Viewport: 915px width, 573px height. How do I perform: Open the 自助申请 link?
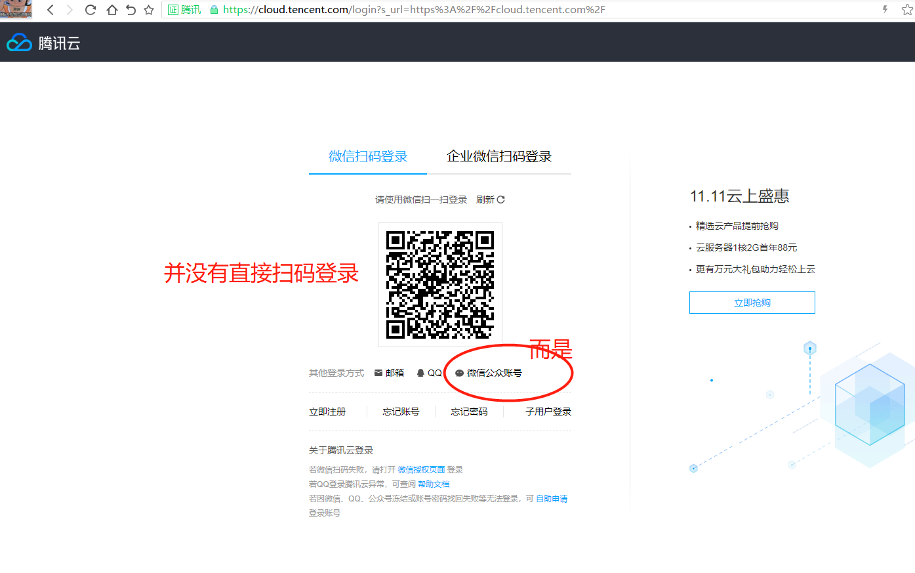552,499
